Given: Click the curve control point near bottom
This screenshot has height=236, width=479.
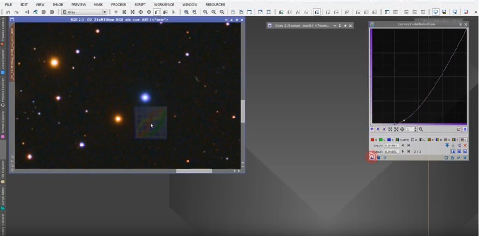Looking at the screenshot, I should [404, 121].
